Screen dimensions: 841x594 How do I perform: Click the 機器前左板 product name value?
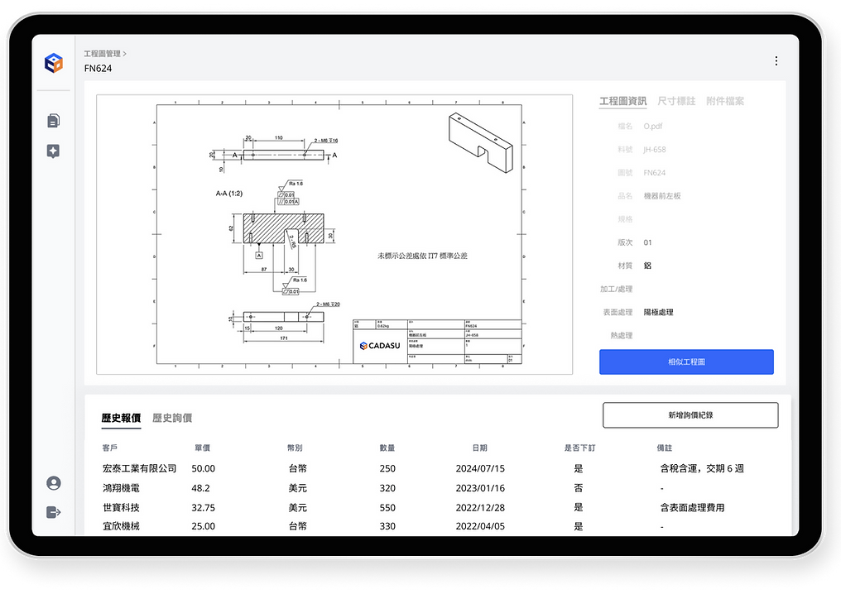(x=662, y=196)
